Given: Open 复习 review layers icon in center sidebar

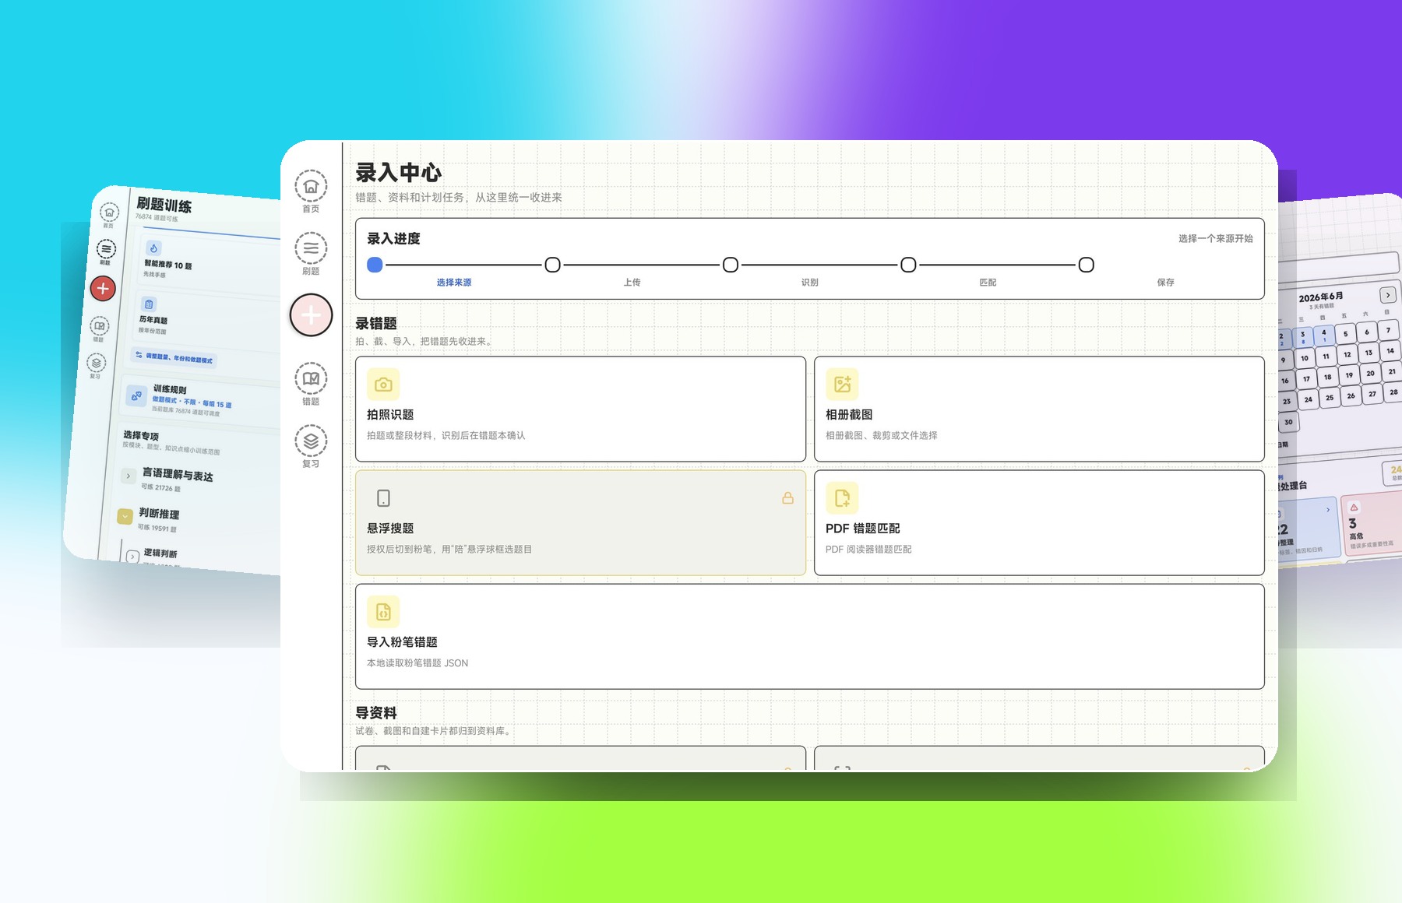Looking at the screenshot, I should 311,441.
